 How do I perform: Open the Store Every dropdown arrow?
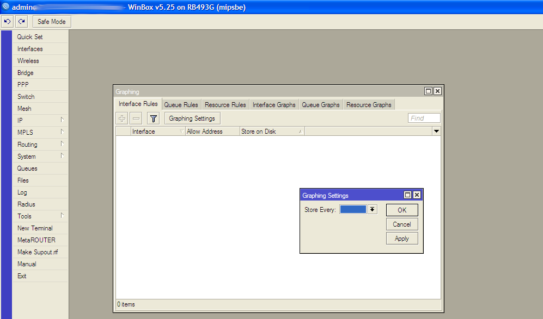click(x=373, y=209)
